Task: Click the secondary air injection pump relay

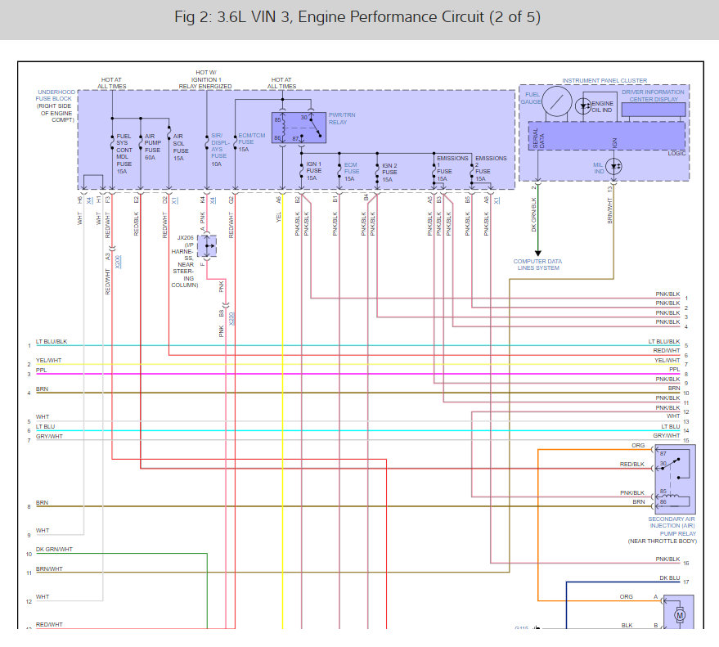Action: 672,479
